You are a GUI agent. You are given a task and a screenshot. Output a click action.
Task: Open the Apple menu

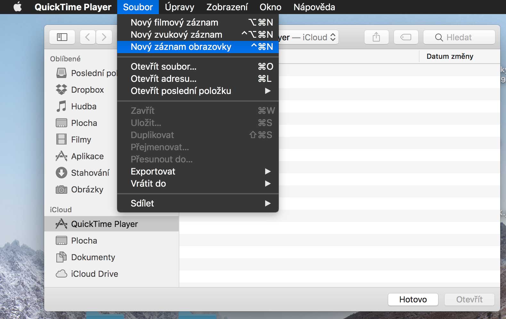pos(18,7)
